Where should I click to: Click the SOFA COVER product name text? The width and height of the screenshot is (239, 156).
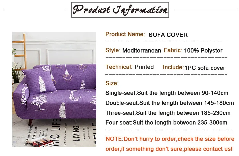tap(168, 35)
